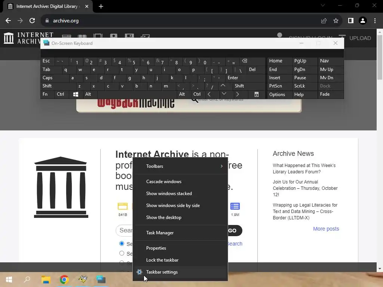Click the gear icon beside Taskbar settings
383x287 pixels.
(140, 272)
